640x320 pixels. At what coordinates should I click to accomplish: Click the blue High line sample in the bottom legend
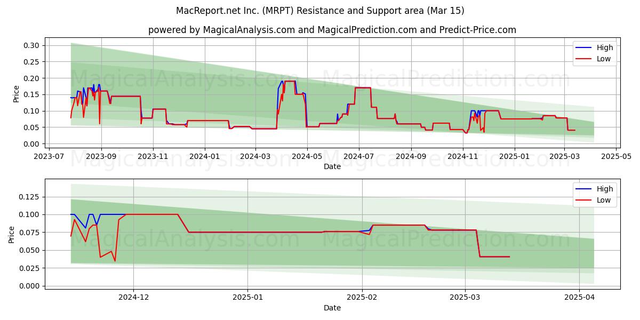[x=584, y=189]
